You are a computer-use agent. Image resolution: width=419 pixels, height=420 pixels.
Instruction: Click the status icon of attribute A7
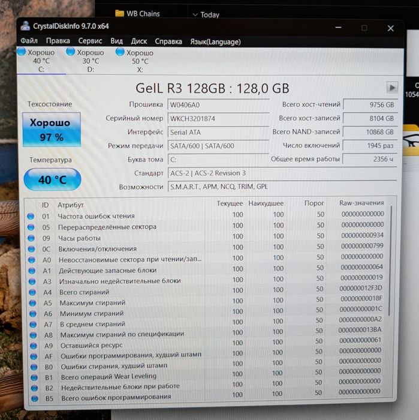tap(33, 325)
